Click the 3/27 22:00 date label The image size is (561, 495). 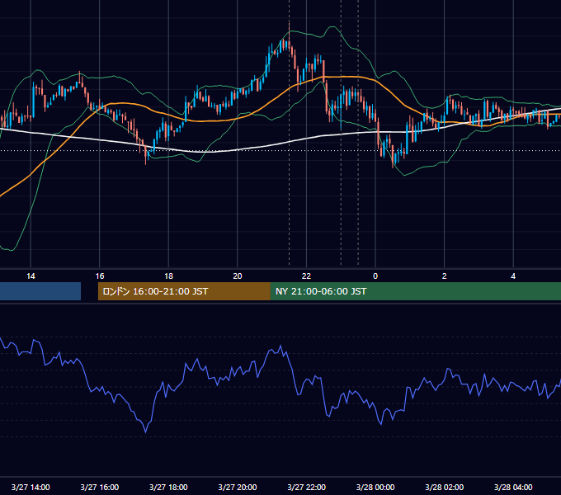coord(306,487)
